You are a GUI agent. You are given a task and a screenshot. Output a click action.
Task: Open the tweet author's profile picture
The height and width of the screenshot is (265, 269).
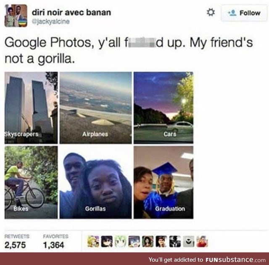coord(16,16)
